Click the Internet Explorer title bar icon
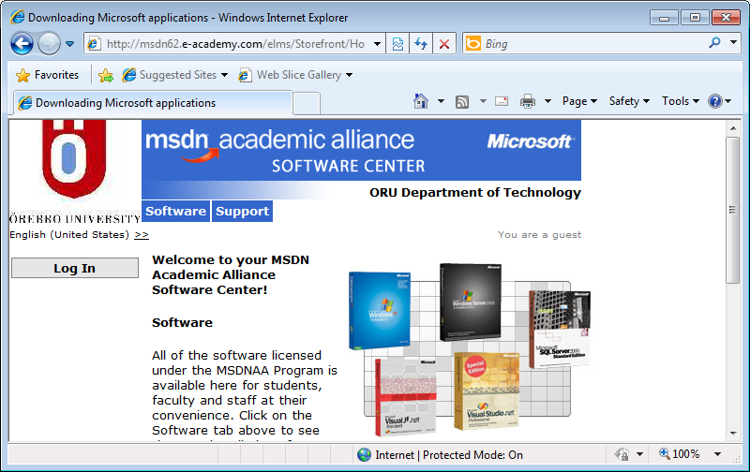This screenshot has width=750, height=472. [18, 17]
